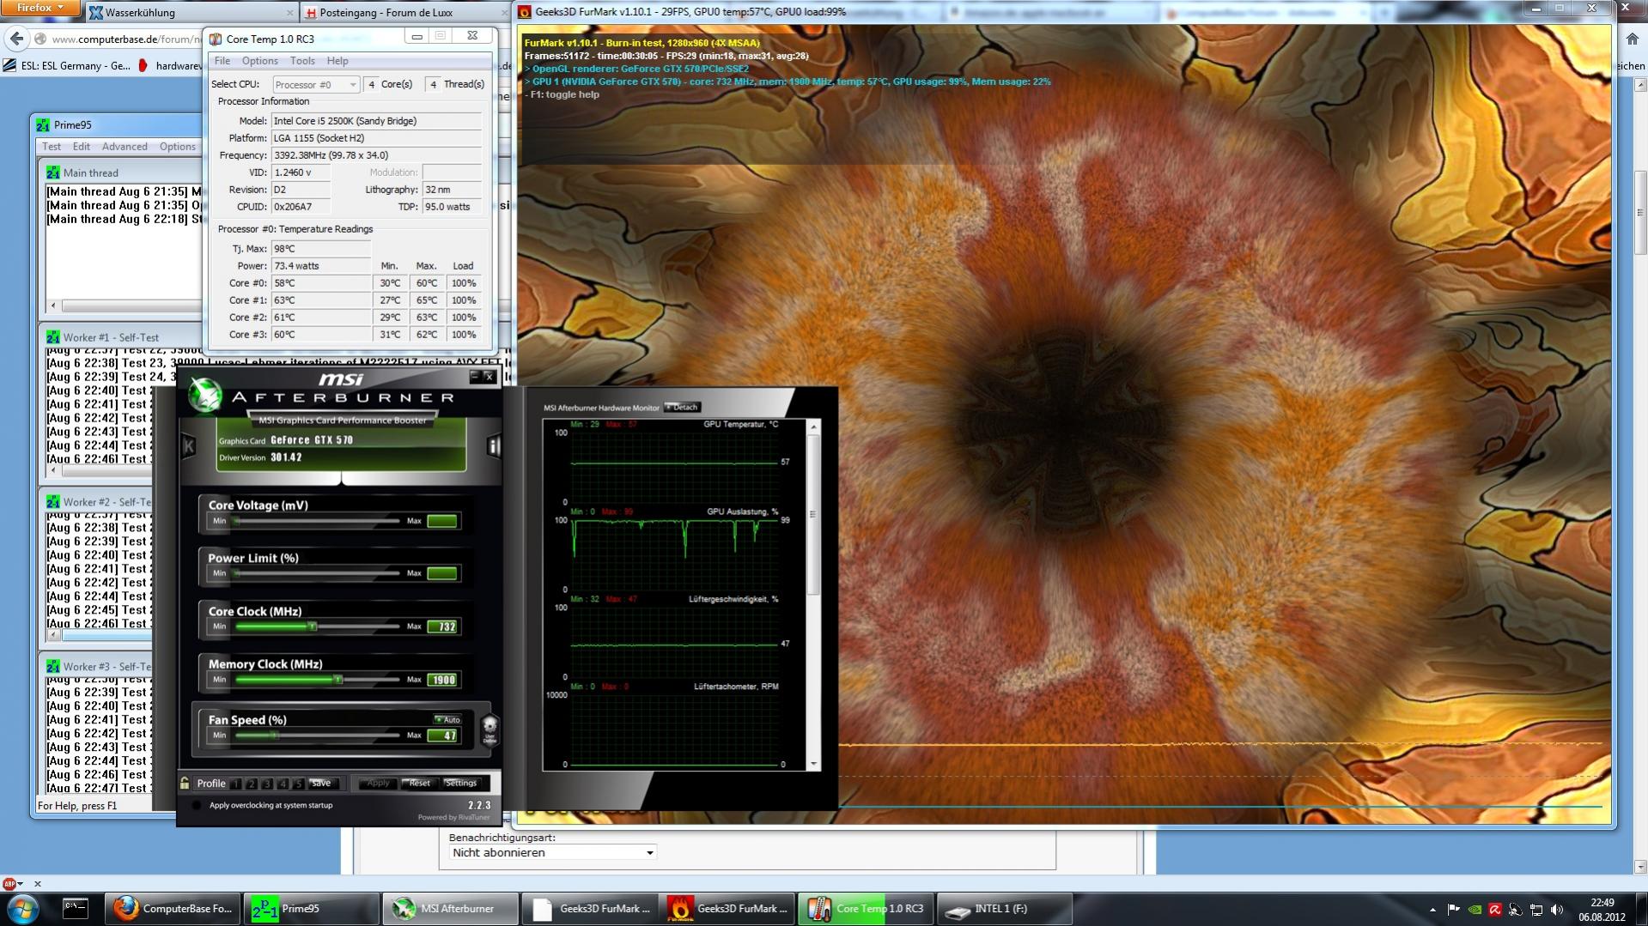Click the Hardware Monitor vertical scrollbar
The height and width of the screenshot is (926, 1648).
point(813,594)
